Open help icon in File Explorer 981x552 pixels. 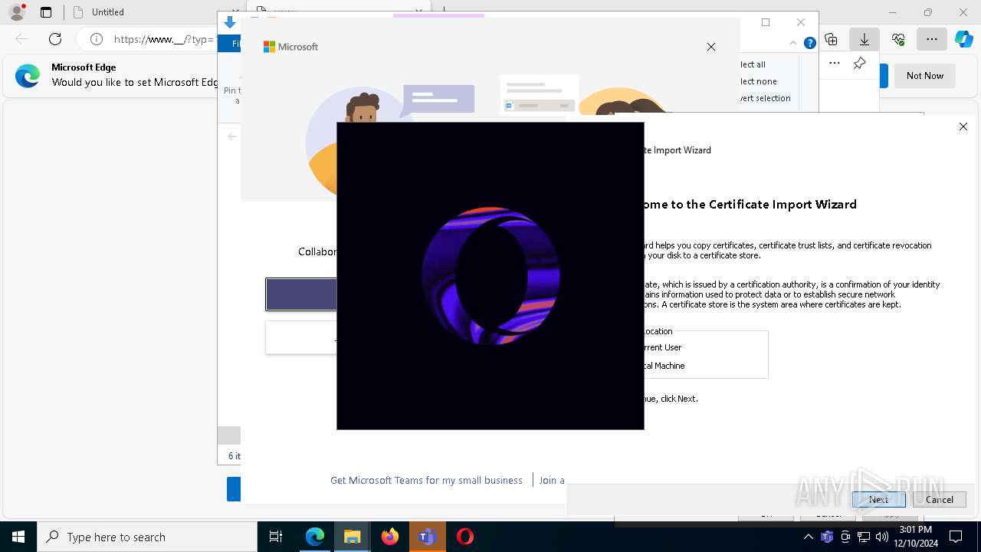(809, 44)
